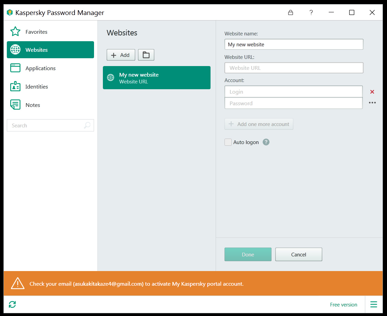Click the Cancel button
This screenshot has width=387, height=316.
tap(299, 255)
